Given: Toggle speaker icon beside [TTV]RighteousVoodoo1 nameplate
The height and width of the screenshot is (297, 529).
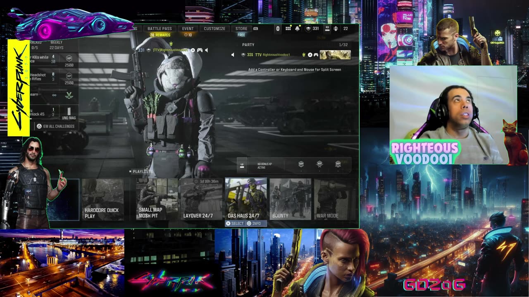Looking at the screenshot, I should click(207, 50).
